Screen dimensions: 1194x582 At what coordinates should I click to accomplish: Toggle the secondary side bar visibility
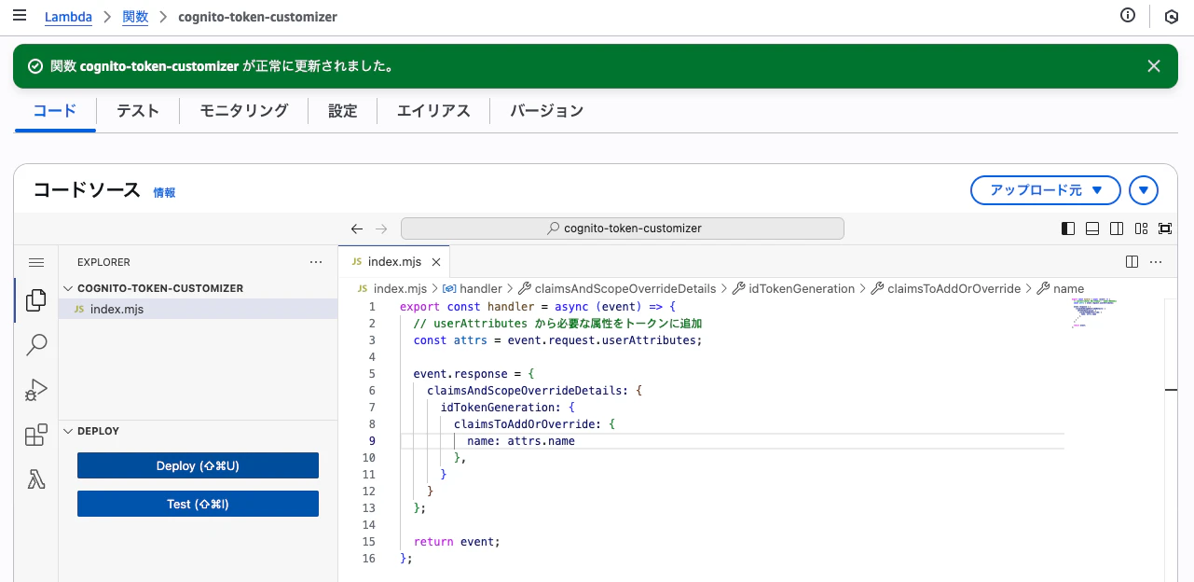point(1117,229)
